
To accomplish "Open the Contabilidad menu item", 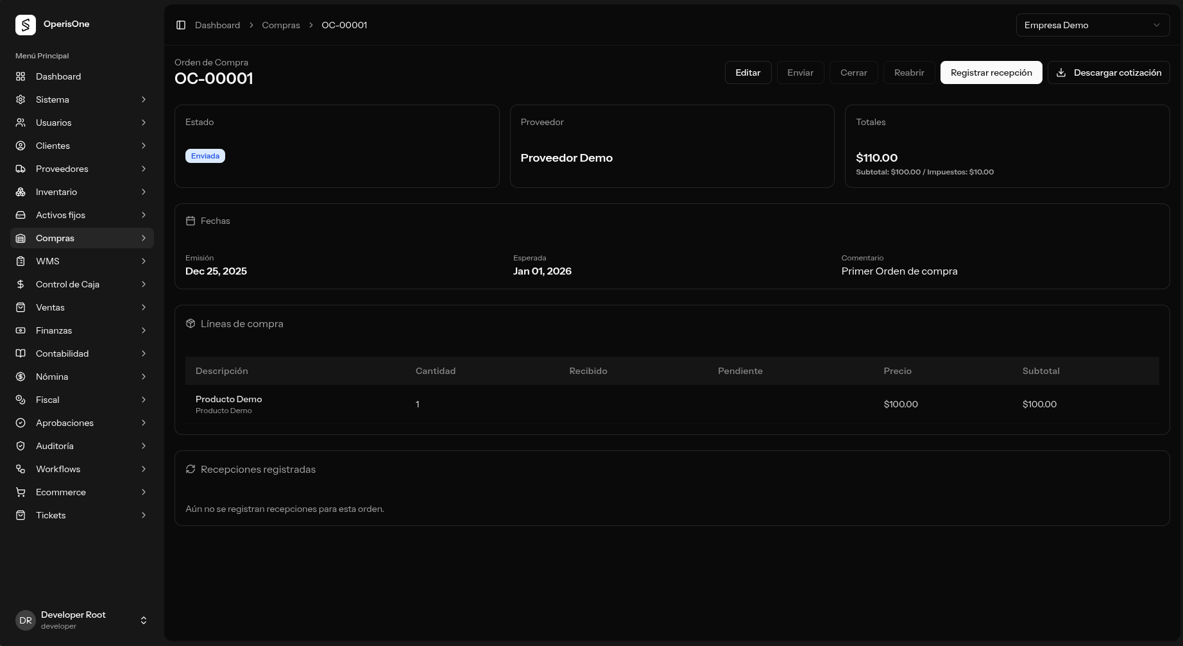I will (x=62, y=353).
